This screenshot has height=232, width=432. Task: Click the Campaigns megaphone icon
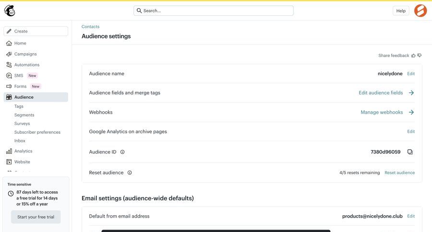(9, 54)
